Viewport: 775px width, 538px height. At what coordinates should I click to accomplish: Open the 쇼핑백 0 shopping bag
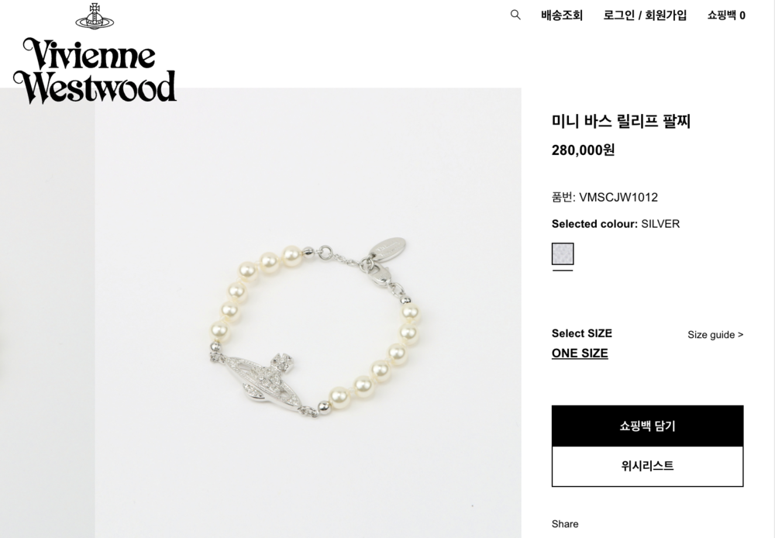click(x=726, y=16)
